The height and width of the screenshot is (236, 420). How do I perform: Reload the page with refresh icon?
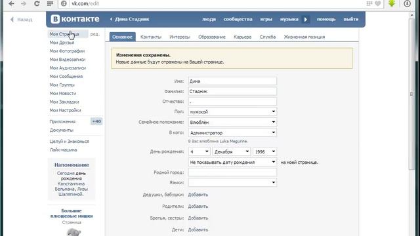[37, 3]
